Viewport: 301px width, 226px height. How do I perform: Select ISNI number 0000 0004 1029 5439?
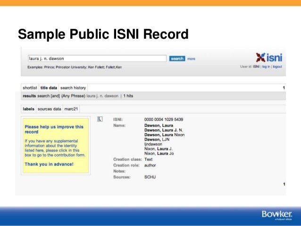(164, 119)
